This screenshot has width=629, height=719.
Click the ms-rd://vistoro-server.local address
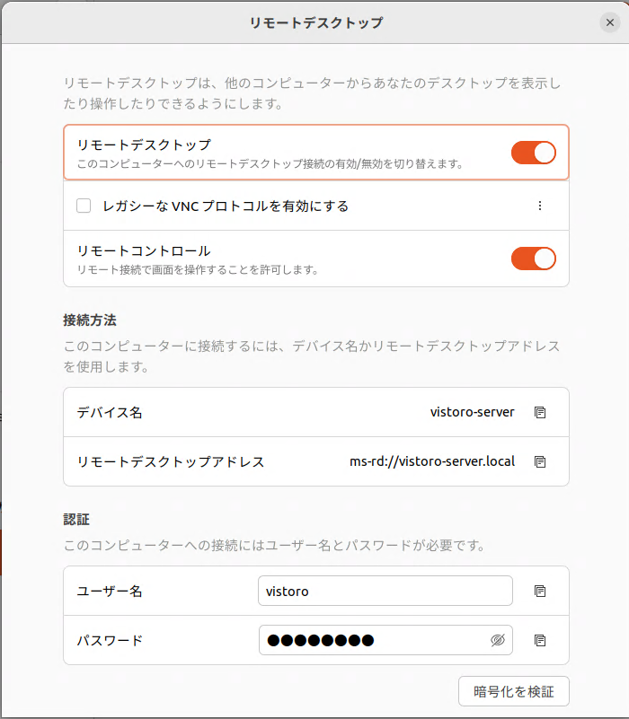point(431,461)
